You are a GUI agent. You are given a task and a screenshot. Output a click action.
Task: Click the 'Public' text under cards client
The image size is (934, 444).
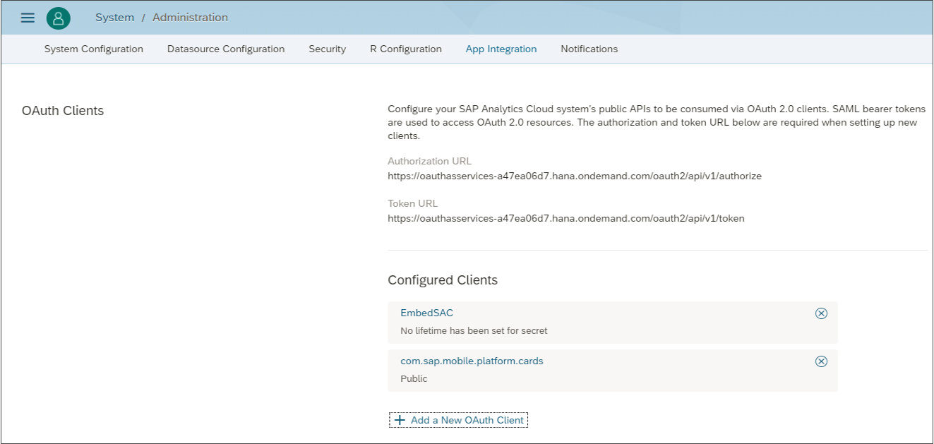tap(414, 378)
